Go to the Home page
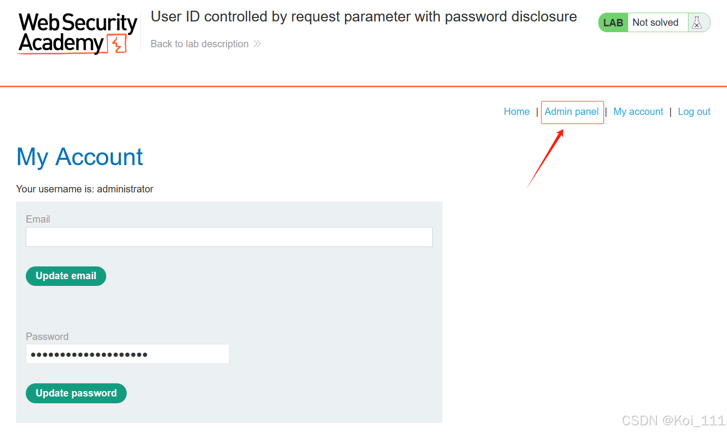727x433 pixels. (517, 112)
